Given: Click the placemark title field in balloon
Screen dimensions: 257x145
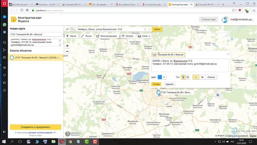Looking at the screenshot, I should (x=168, y=55).
